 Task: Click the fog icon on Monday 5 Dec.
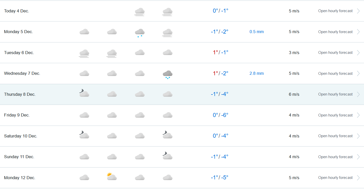167,33
